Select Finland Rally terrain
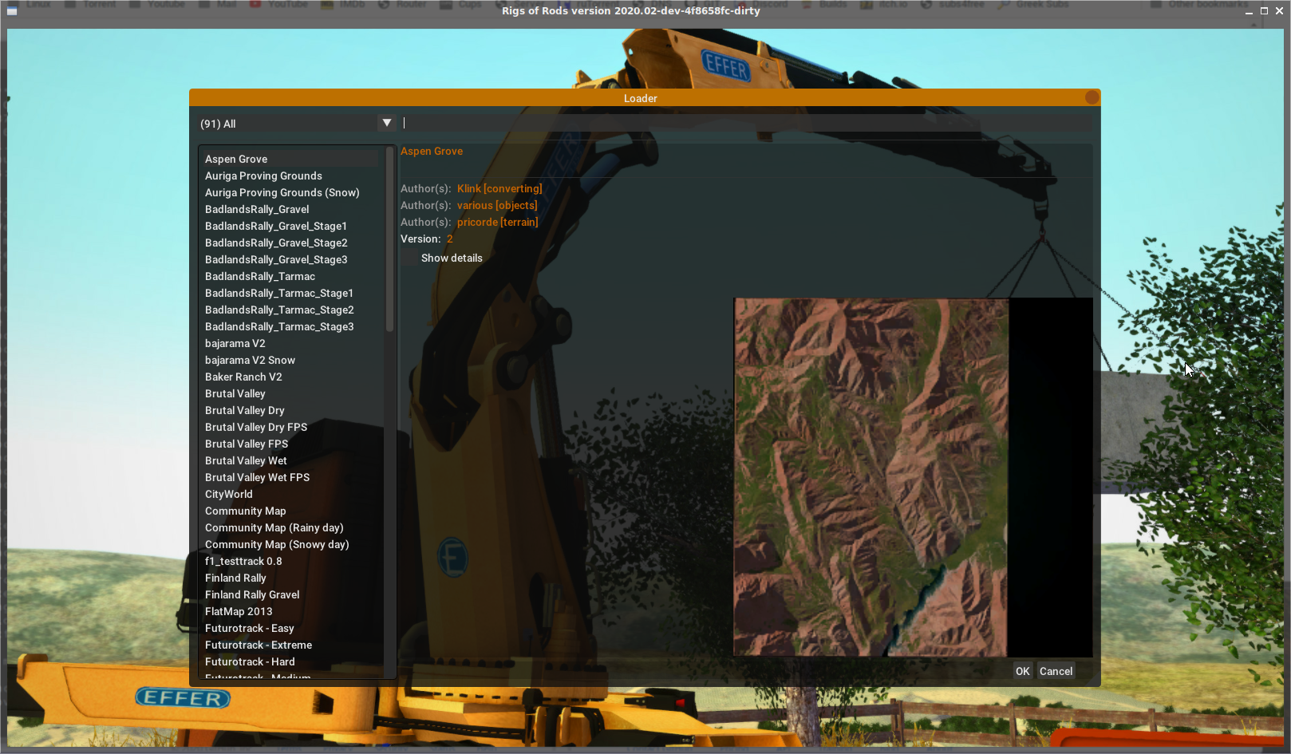1291x754 pixels. tap(291, 578)
